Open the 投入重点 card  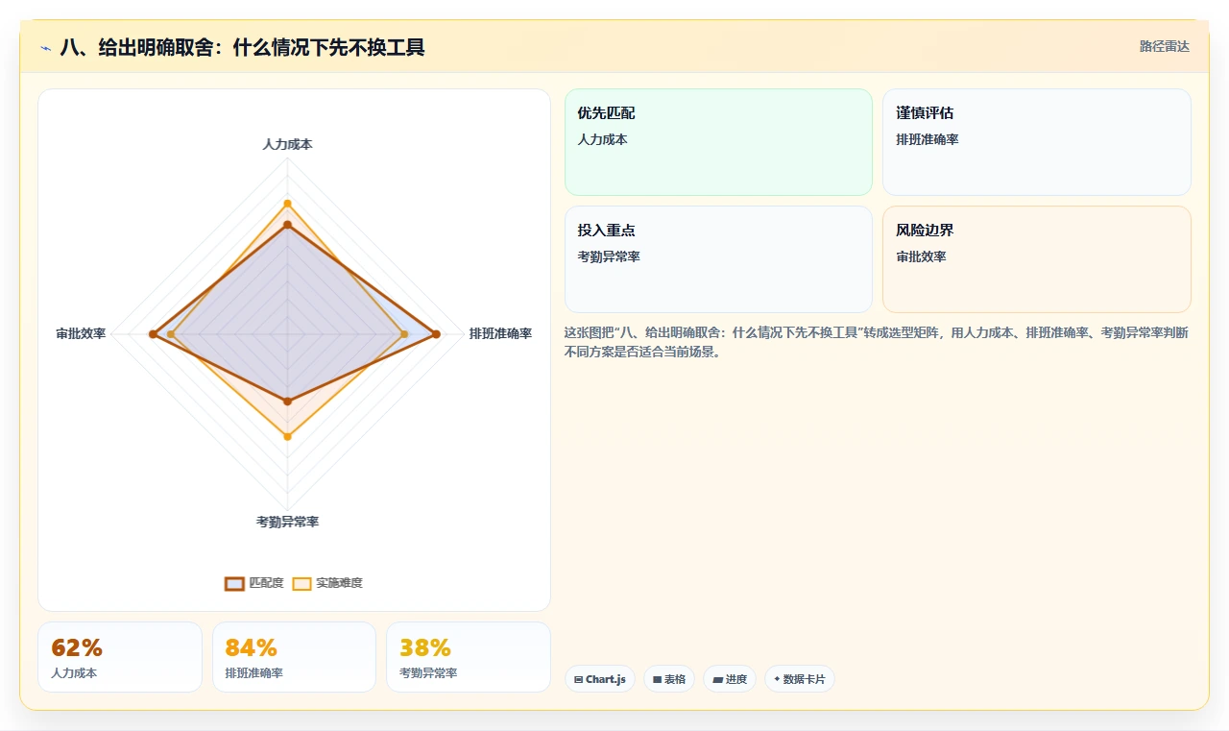tap(718, 259)
